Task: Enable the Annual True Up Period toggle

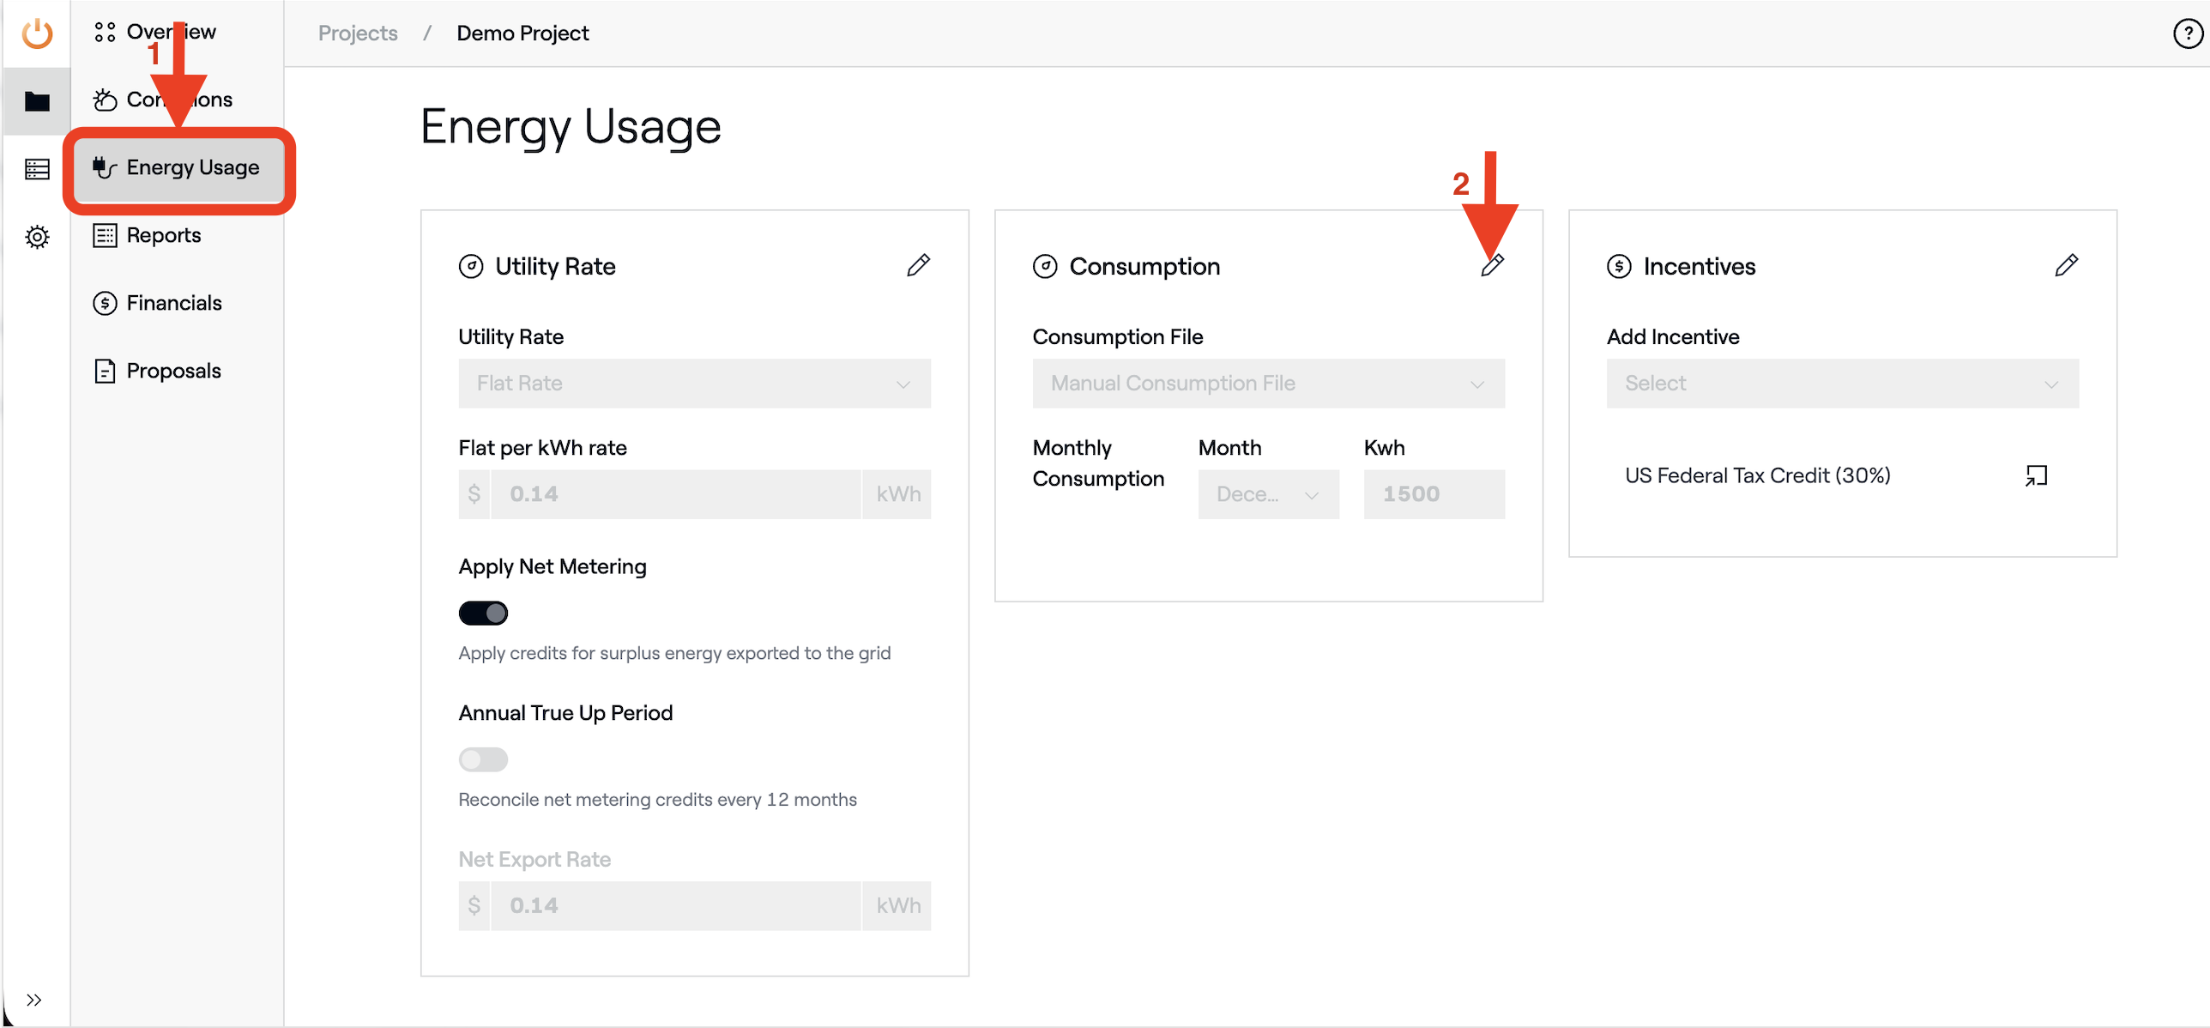Action: 483,759
